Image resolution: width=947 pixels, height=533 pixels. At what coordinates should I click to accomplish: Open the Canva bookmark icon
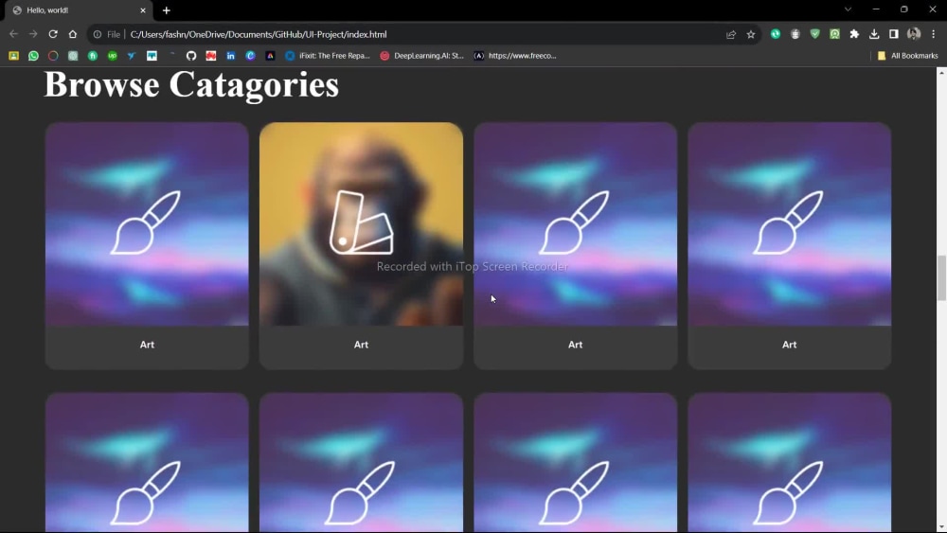click(250, 56)
